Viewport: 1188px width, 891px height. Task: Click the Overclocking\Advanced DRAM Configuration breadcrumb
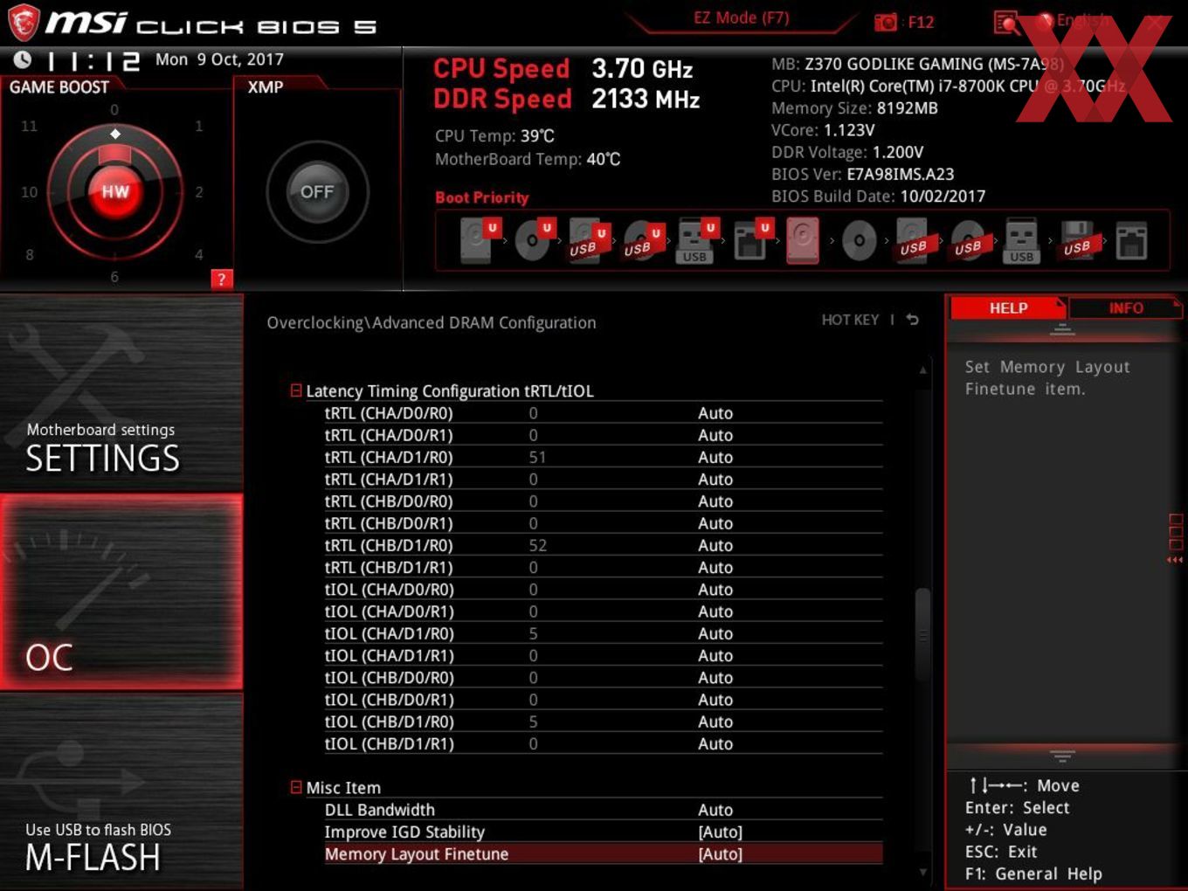[432, 323]
